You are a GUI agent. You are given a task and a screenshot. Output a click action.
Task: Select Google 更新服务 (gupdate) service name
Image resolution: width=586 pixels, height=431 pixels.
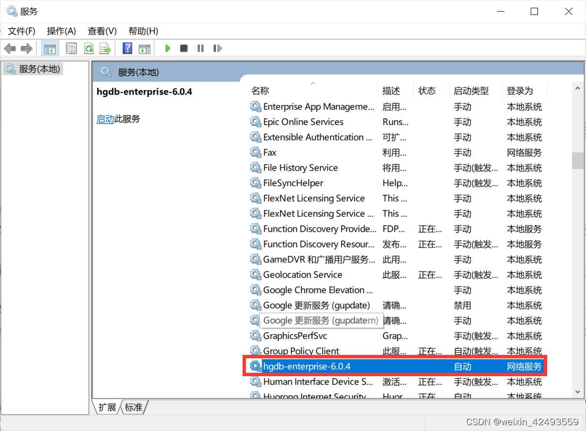click(317, 305)
